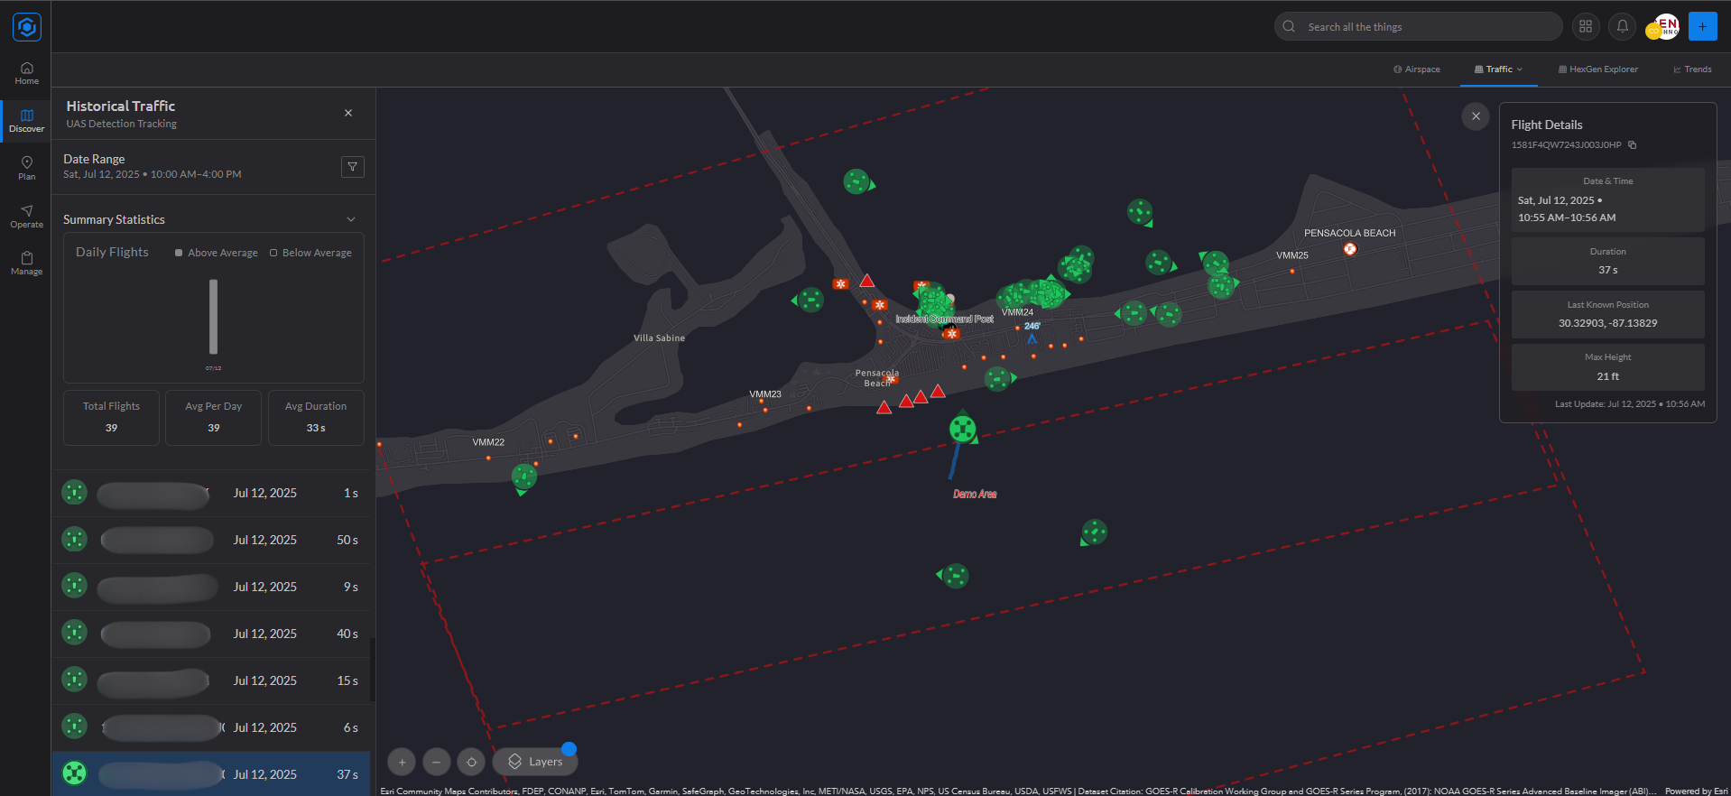This screenshot has height=796, width=1731.
Task: Click the map zoom in button
Action: coord(402,762)
